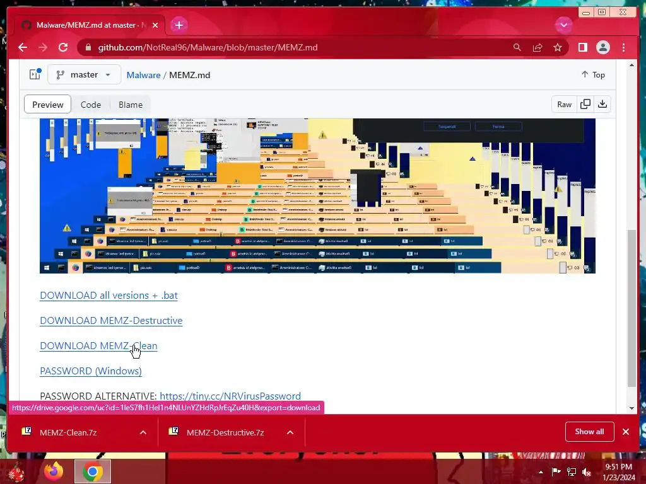646x484 pixels.
Task: Close the downloads bar
Action: pyautogui.click(x=626, y=432)
